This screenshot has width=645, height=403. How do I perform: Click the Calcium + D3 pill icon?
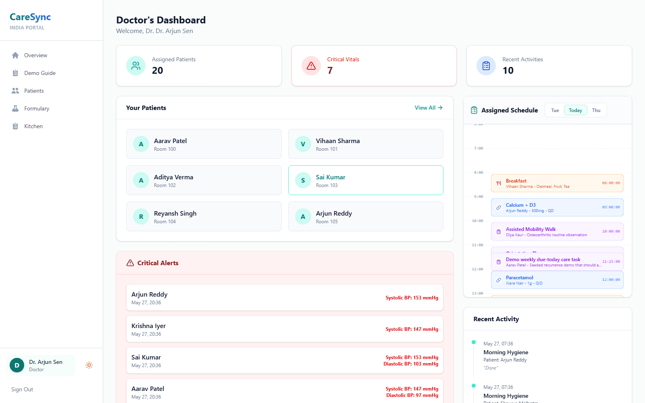click(499, 208)
